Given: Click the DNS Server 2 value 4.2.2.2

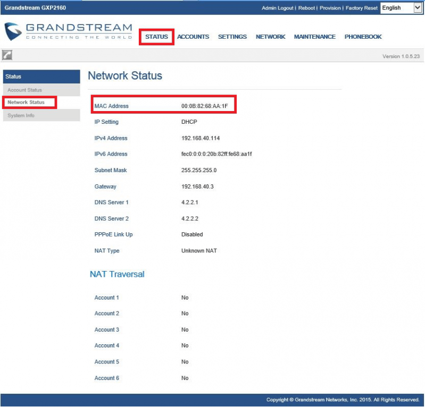Looking at the screenshot, I should [x=190, y=218].
